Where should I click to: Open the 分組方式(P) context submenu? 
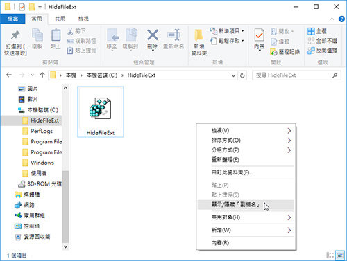(246, 150)
